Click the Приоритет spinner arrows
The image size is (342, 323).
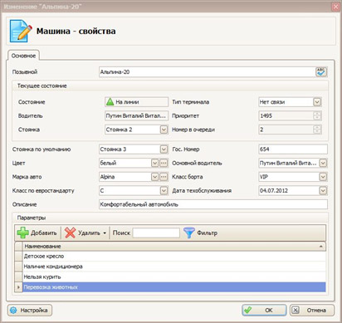click(317, 115)
